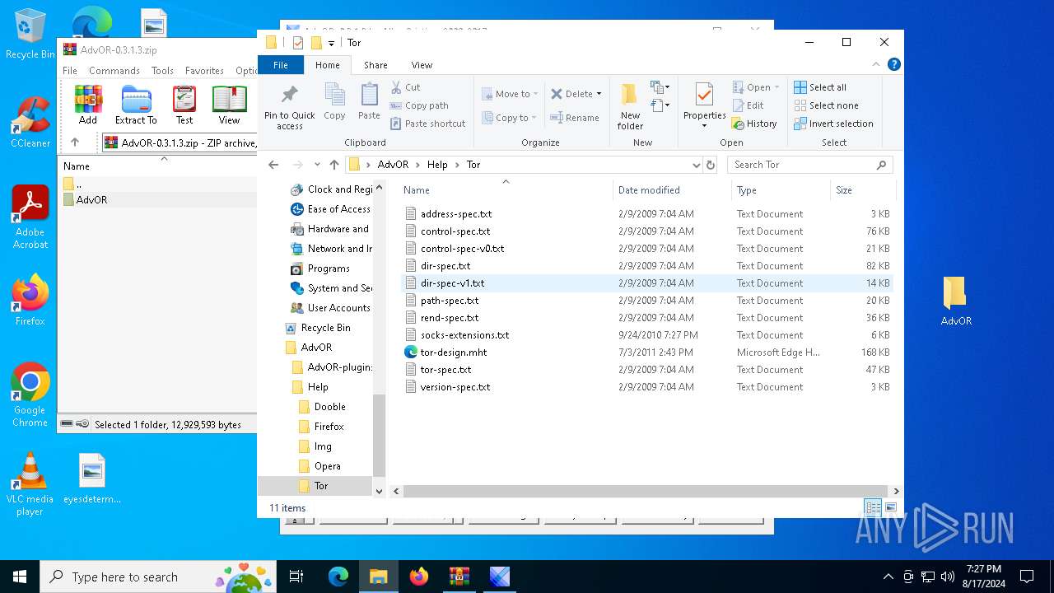Open WinRAR Favorites menu
This screenshot has width=1054, height=593.
pos(204,71)
